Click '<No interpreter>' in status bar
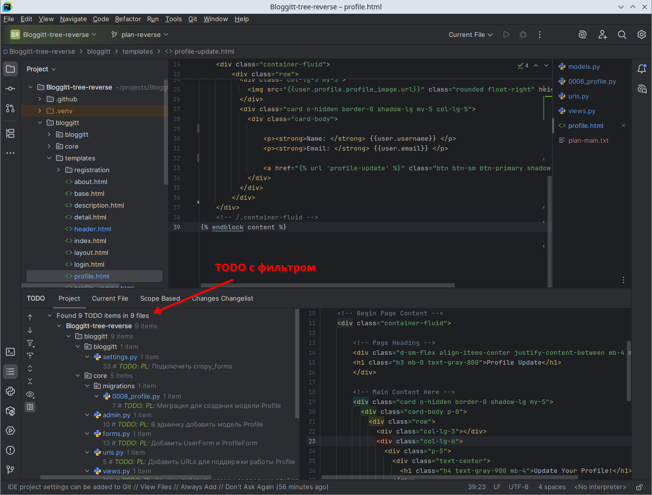 pyautogui.click(x=600, y=487)
